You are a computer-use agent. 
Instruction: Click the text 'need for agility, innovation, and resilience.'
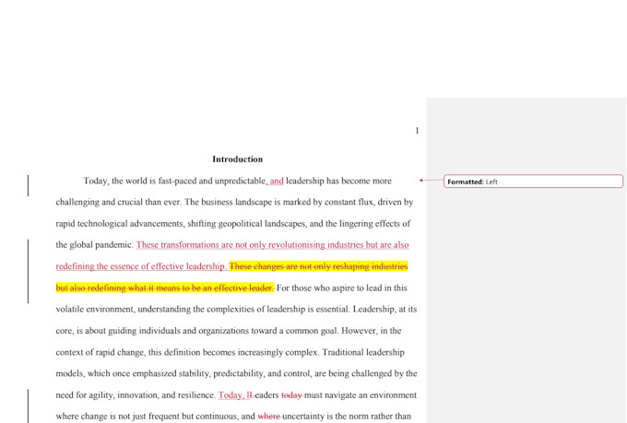pos(136,395)
